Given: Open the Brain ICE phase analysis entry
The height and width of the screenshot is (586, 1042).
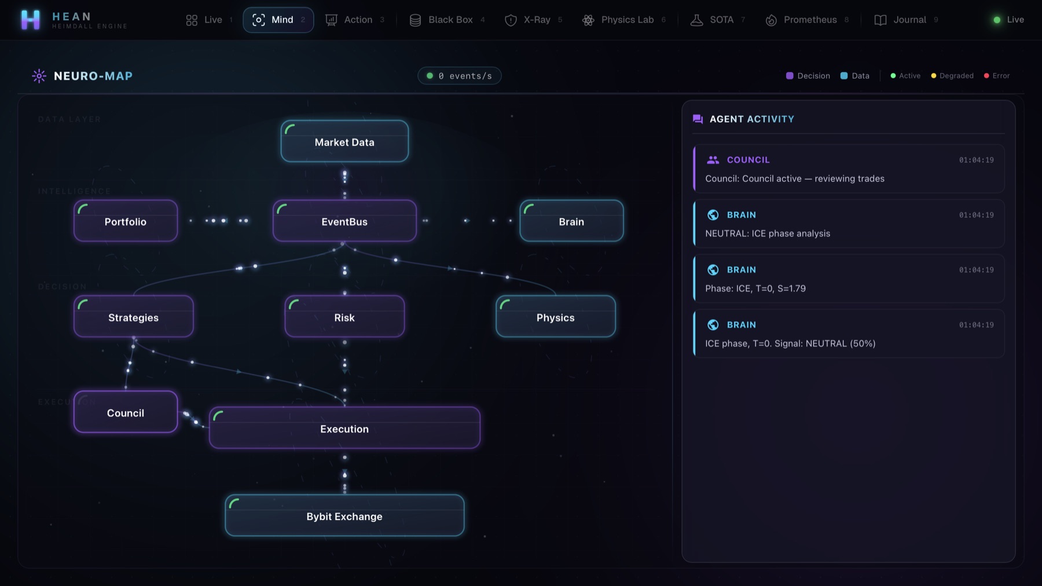Looking at the screenshot, I should click(x=849, y=224).
